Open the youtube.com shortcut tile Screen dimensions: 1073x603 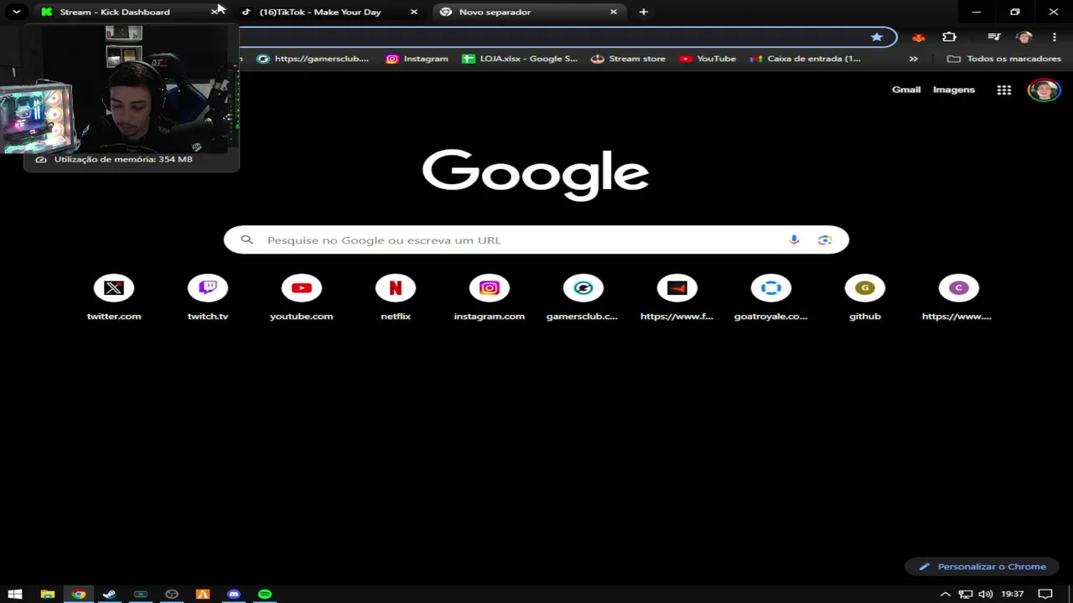302,298
